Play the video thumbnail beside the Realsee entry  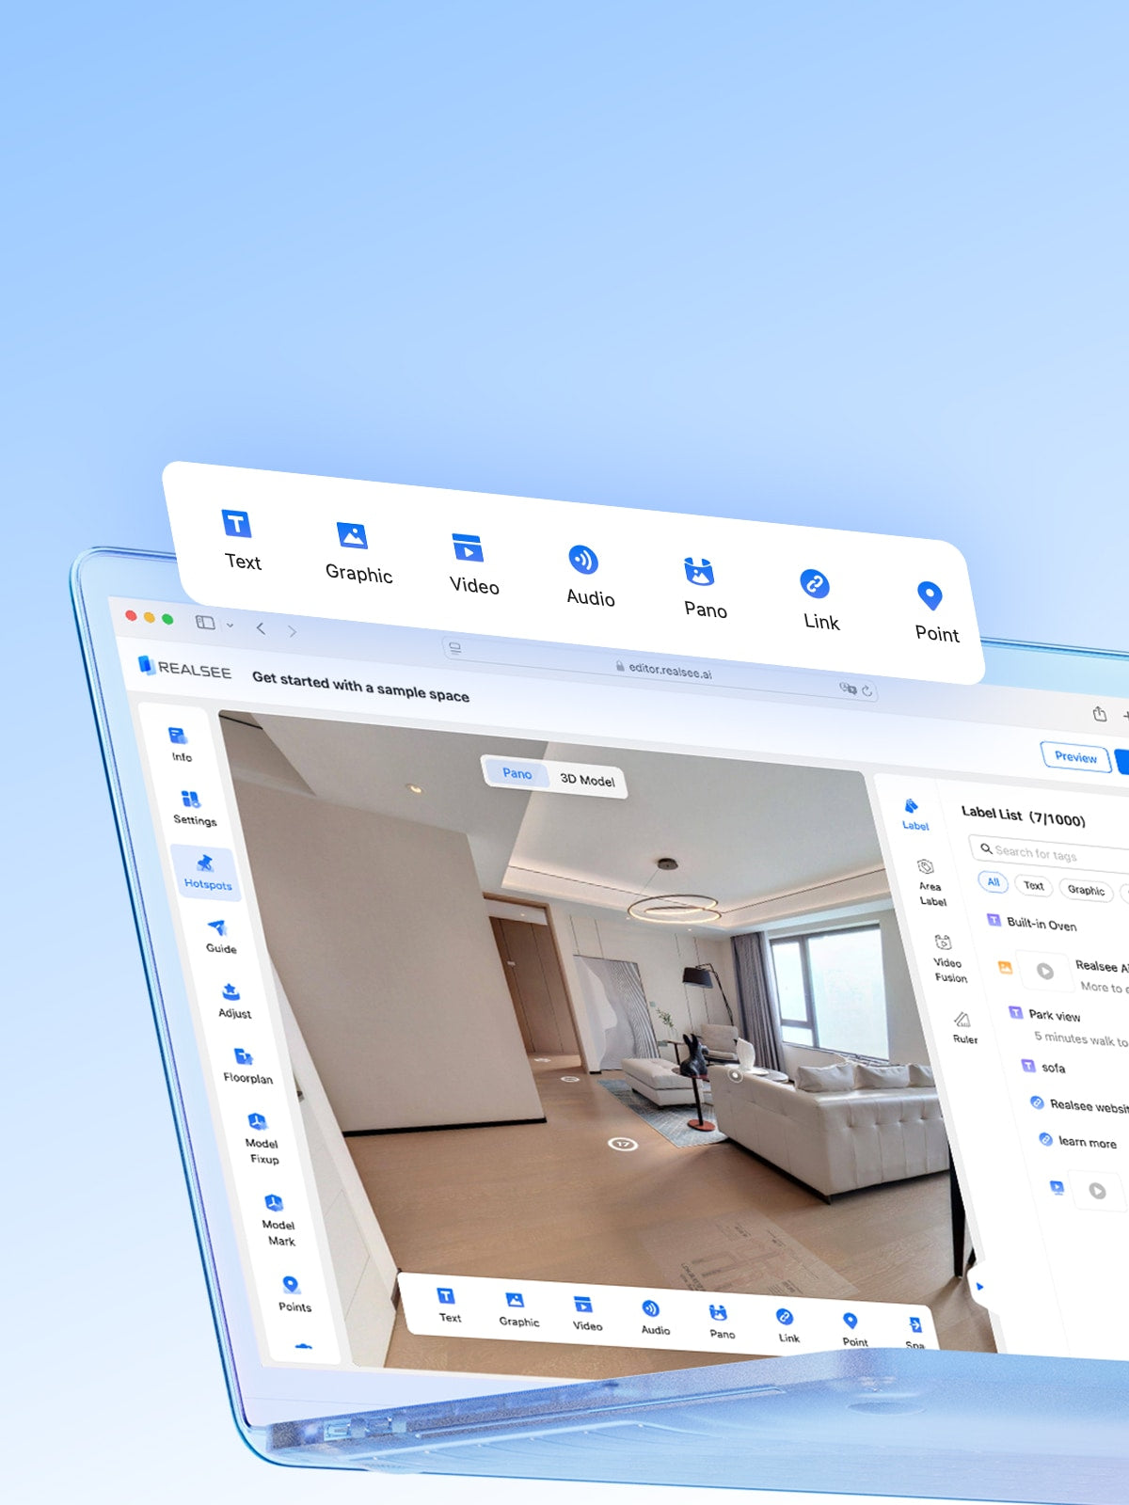point(1044,971)
